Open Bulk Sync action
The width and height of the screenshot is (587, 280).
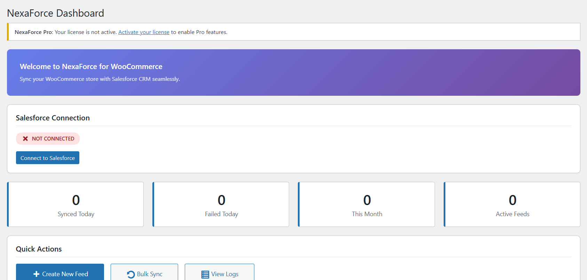click(x=144, y=272)
